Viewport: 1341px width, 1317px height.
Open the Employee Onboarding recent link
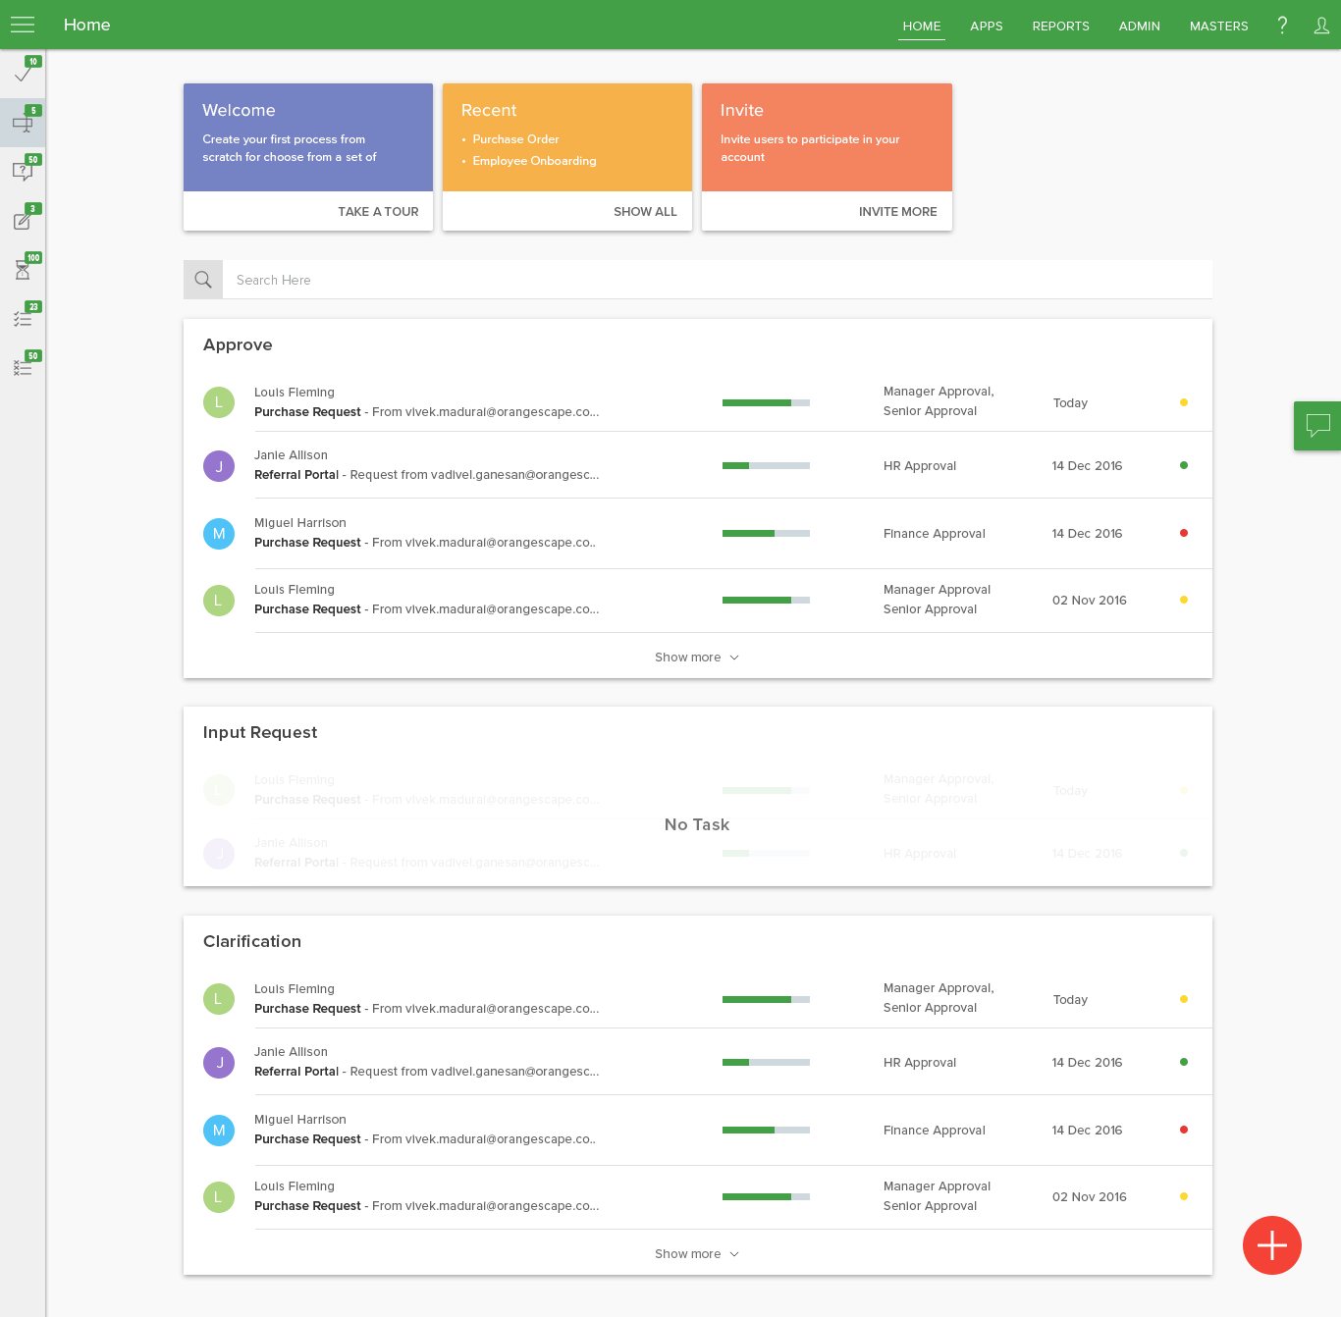point(534,161)
